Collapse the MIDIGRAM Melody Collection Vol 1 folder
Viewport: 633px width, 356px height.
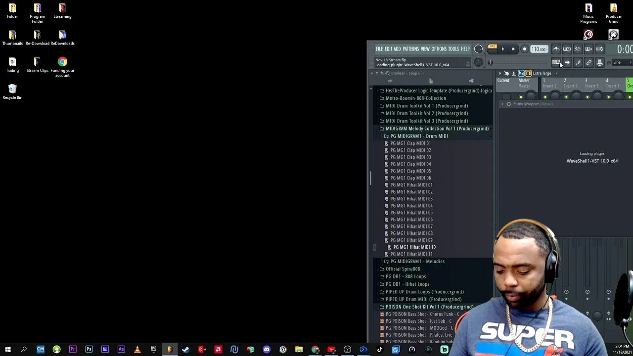click(x=435, y=129)
